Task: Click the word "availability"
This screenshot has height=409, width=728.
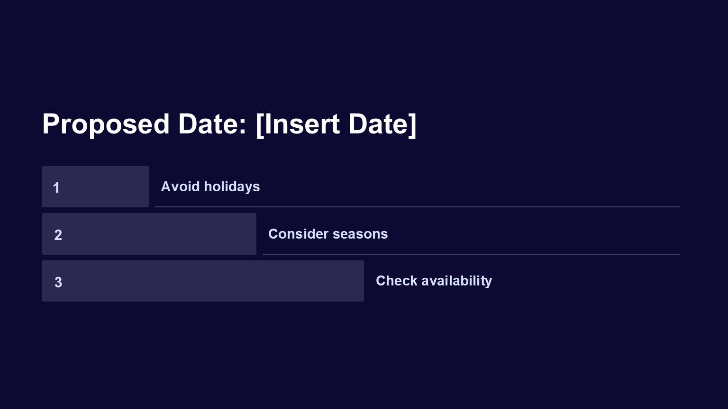Action: tap(456, 281)
